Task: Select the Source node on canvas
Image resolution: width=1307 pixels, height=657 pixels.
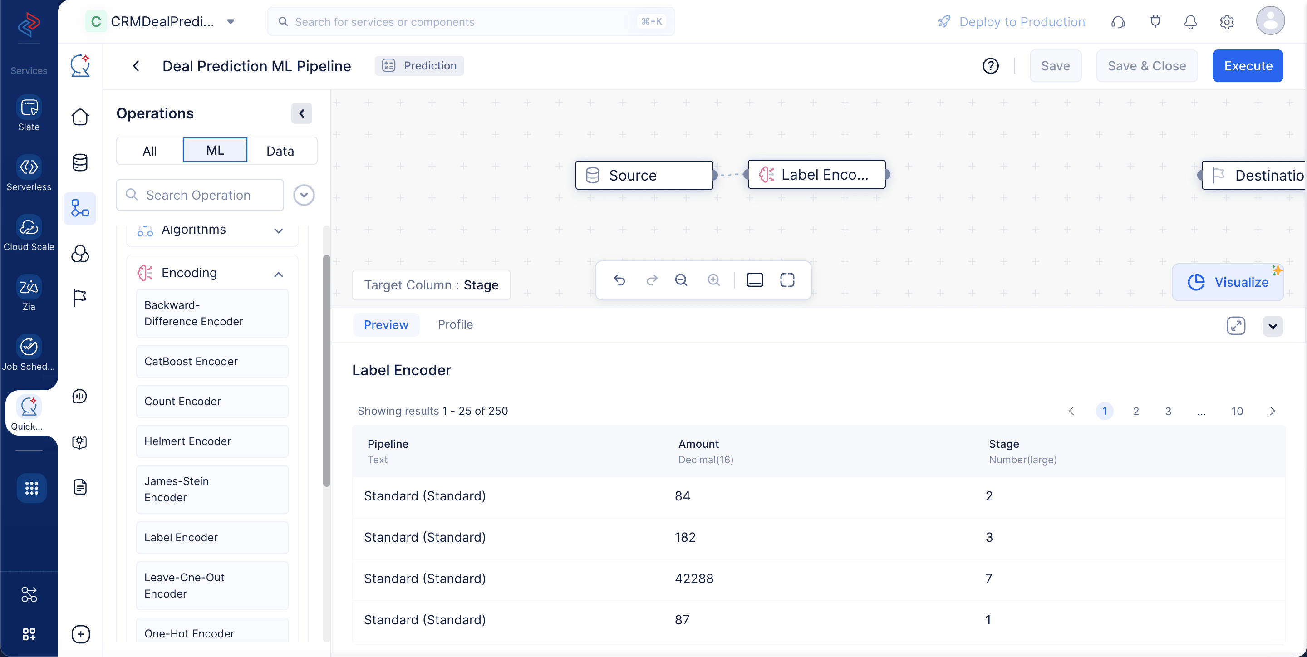Action: tap(644, 175)
